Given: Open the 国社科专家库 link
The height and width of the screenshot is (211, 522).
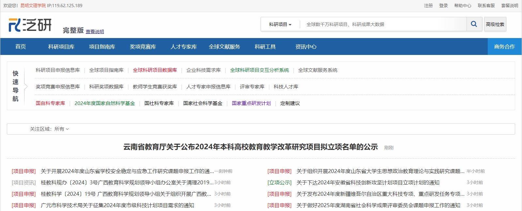Looking at the screenshot, I should [x=159, y=103].
